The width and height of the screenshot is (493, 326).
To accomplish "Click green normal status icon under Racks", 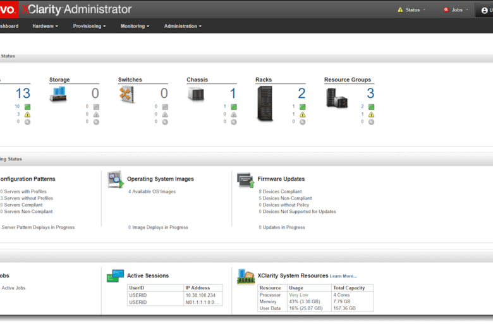I will click(303, 107).
